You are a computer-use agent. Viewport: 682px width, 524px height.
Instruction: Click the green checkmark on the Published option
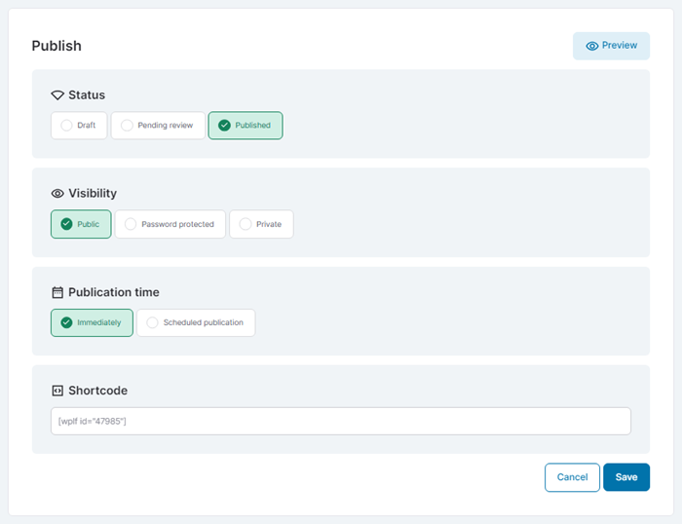(224, 126)
